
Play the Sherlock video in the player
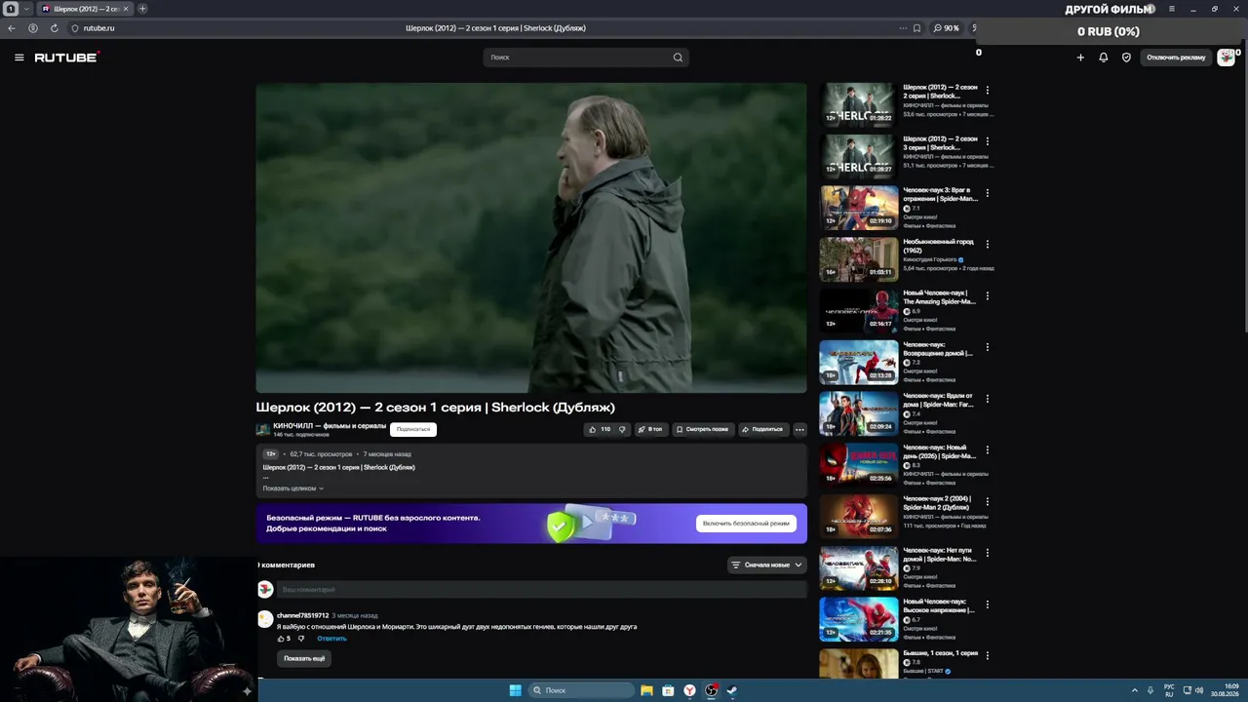coord(531,238)
